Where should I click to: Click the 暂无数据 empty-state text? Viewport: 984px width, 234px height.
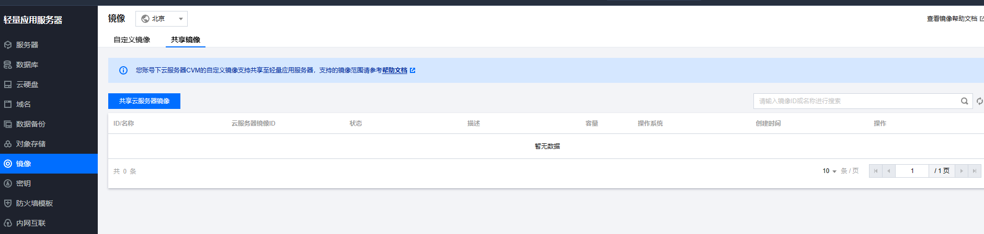coord(547,146)
